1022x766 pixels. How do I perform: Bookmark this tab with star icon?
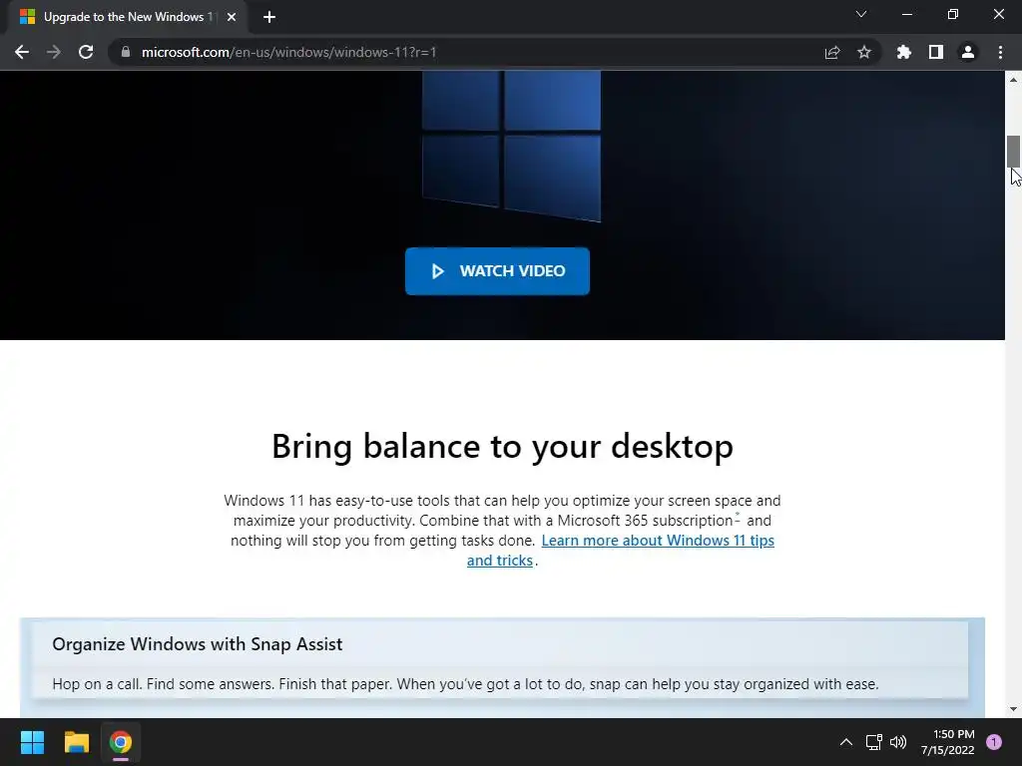coord(864,52)
